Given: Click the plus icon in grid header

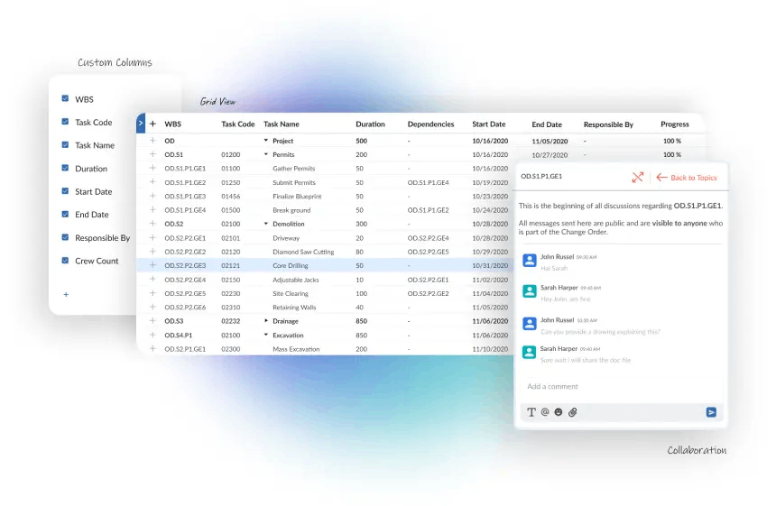Looking at the screenshot, I should click(152, 124).
